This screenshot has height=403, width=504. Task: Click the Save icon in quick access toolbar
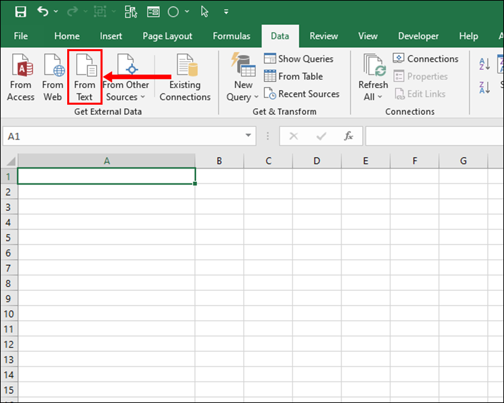tap(20, 12)
